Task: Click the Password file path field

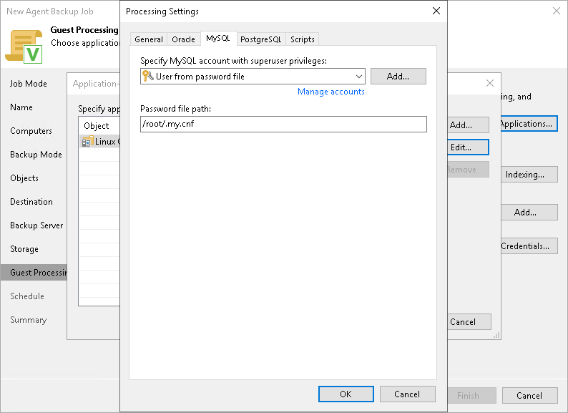Action: pos(283,124)
